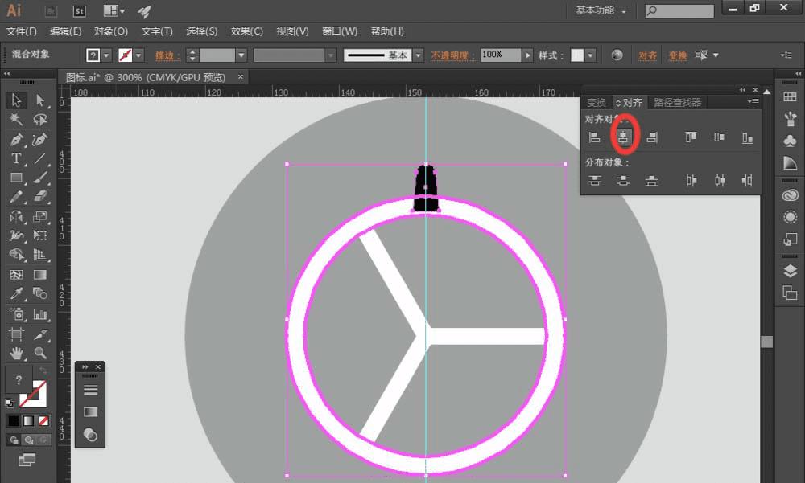Choose the Gradient tool in toolbox

40,275
